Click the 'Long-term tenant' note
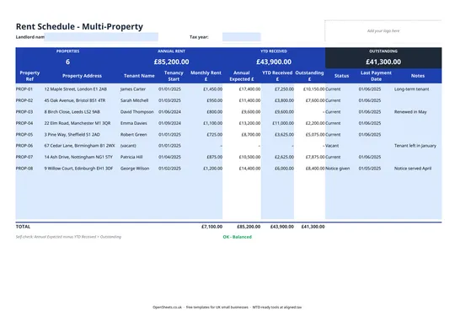 (411, 89)
